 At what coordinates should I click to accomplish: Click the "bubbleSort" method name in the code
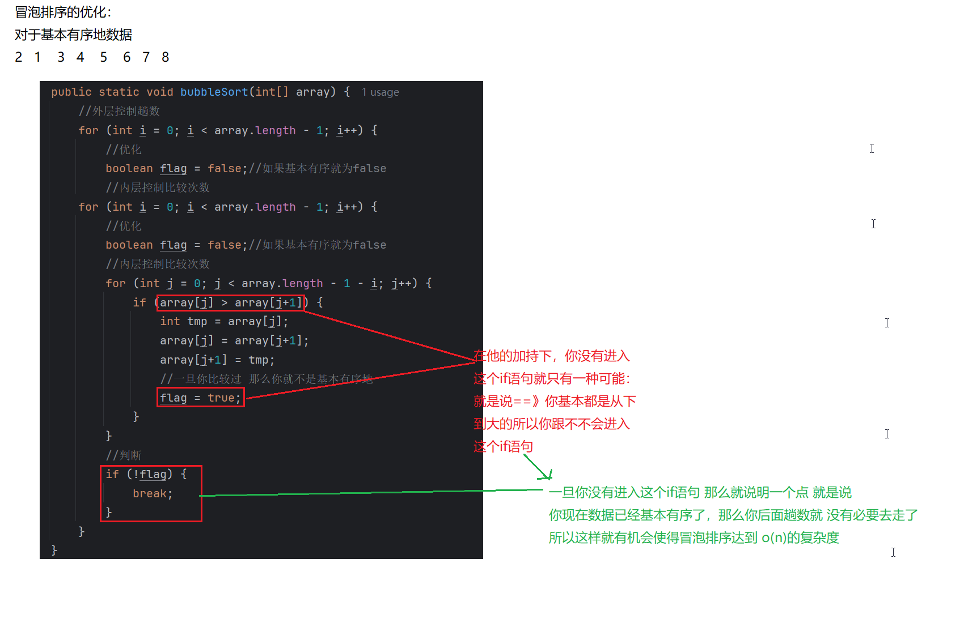point(214,92)
